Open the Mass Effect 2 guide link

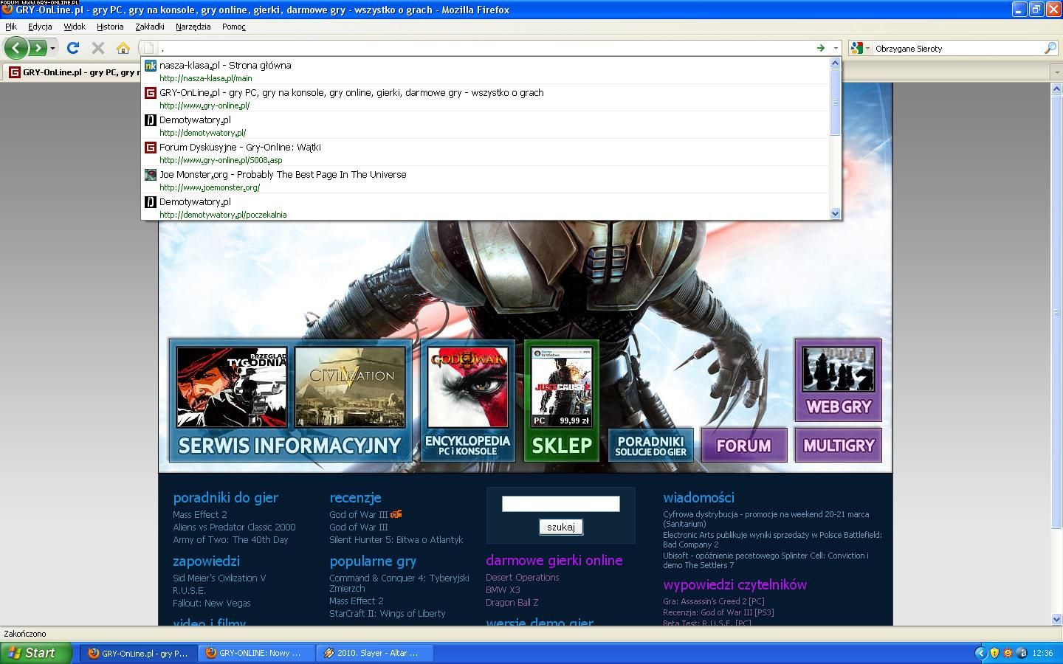[200, 515]
